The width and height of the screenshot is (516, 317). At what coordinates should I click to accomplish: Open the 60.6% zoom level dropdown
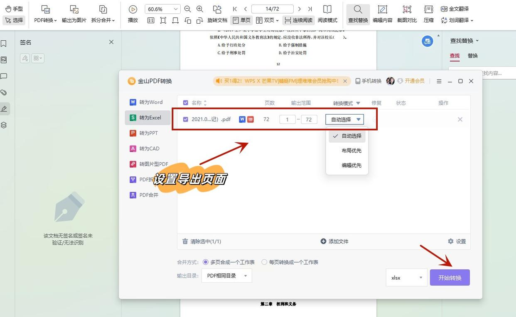[163, 9]
